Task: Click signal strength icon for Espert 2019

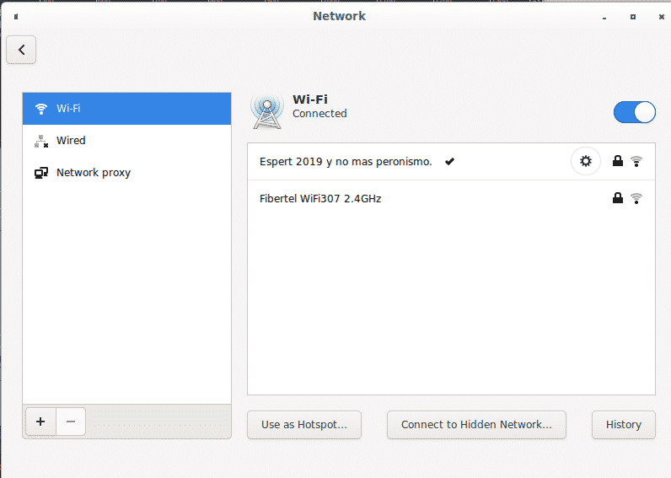Action: coord(636,161)
